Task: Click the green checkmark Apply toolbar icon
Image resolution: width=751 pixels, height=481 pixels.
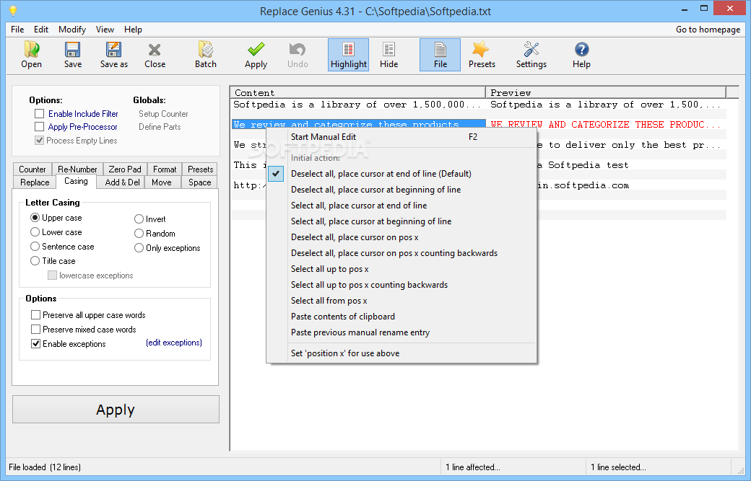Action: pos(256,55)
